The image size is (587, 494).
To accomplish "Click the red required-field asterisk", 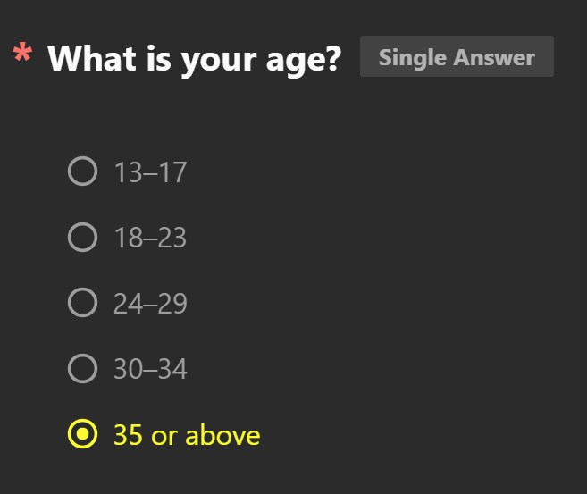I will tap(22, 52).
